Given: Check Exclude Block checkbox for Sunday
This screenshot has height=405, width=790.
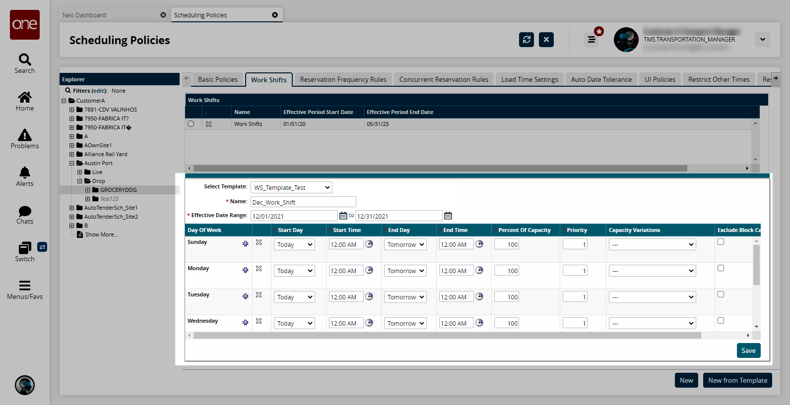Looking at the screenshot, I should click(x=721, y=242).
